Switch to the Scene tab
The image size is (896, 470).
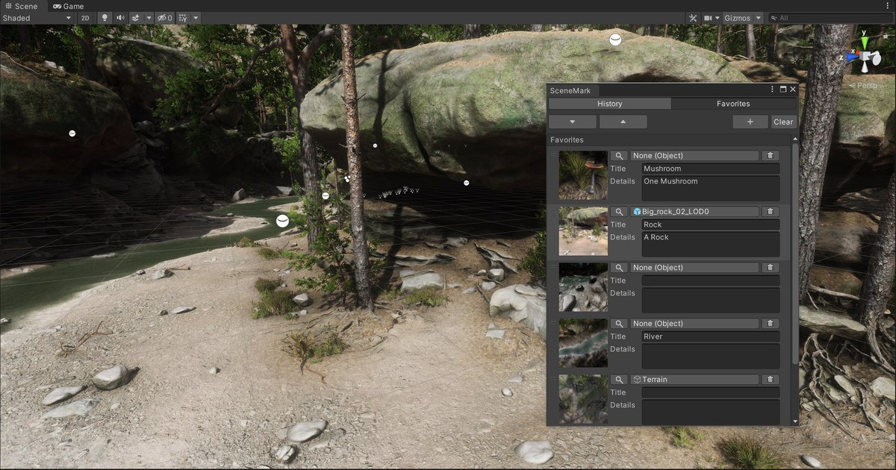coord(22,6)
